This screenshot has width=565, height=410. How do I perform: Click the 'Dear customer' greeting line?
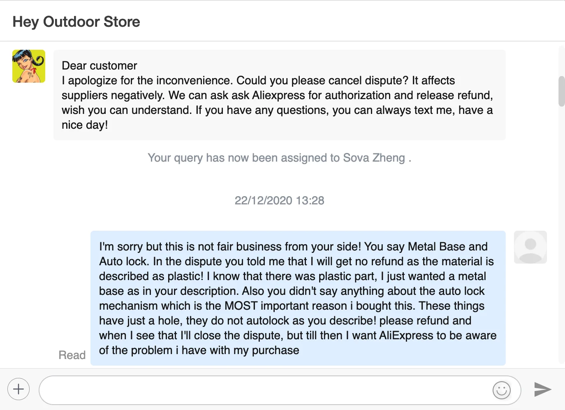click(100, 66)
